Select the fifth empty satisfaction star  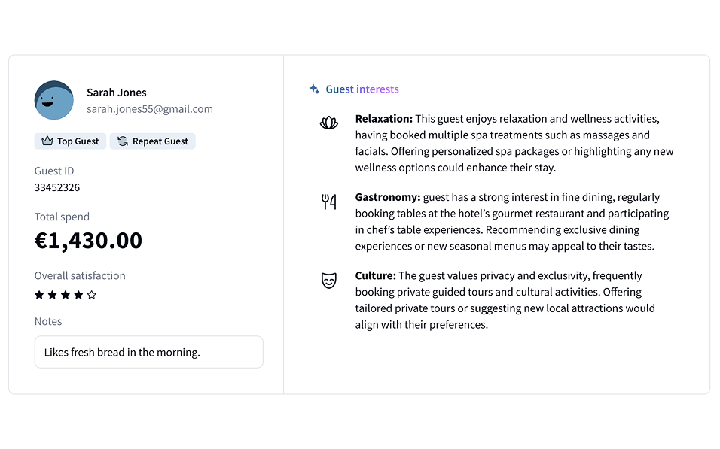pyautogui.click(x=92, y=295)
